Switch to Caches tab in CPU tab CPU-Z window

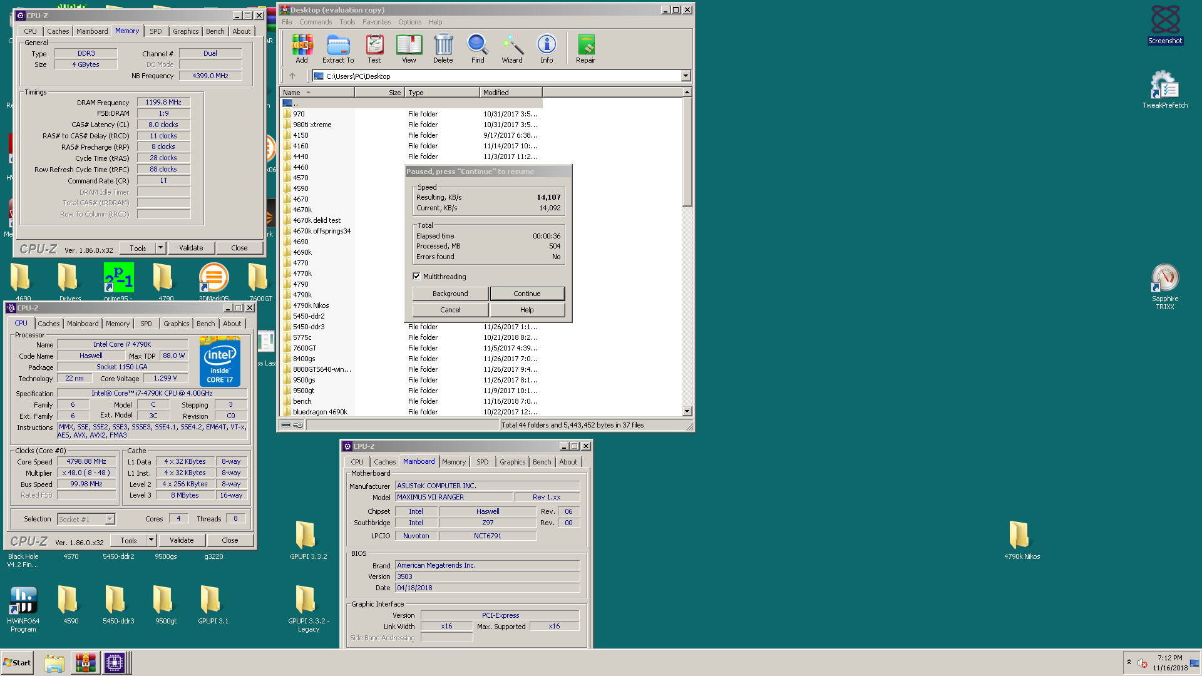49,324
